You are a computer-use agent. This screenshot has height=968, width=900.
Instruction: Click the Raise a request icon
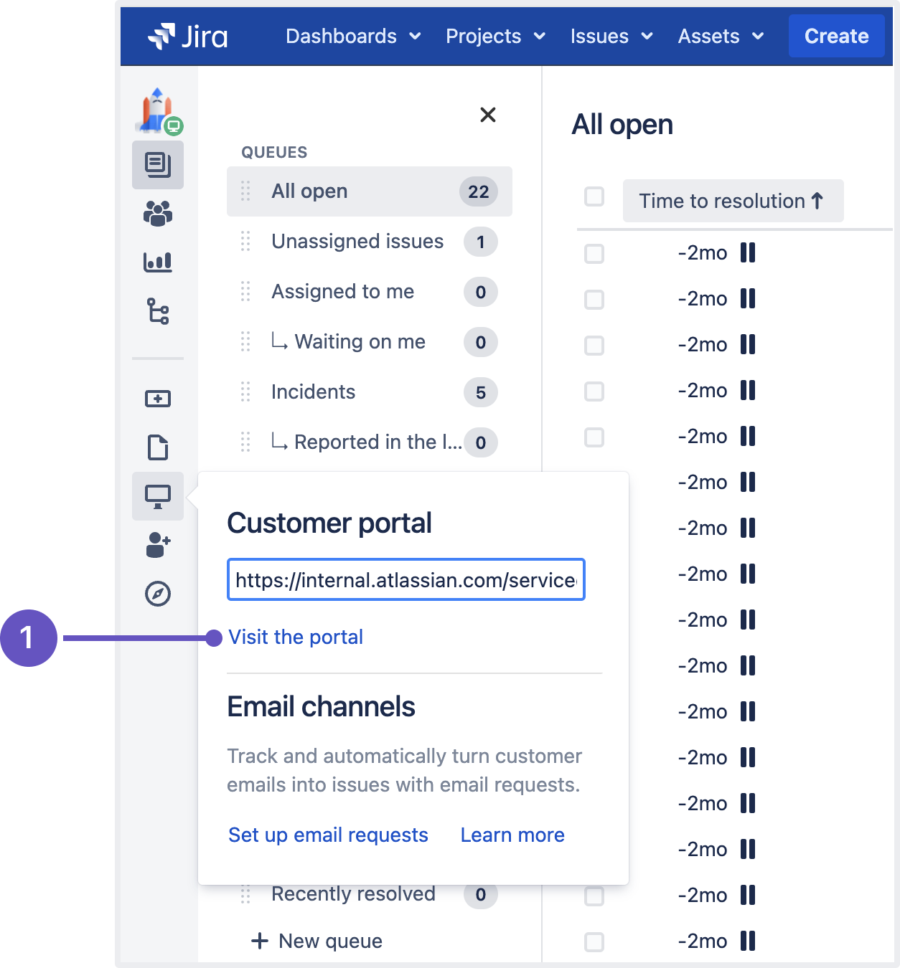coord(158,399)
